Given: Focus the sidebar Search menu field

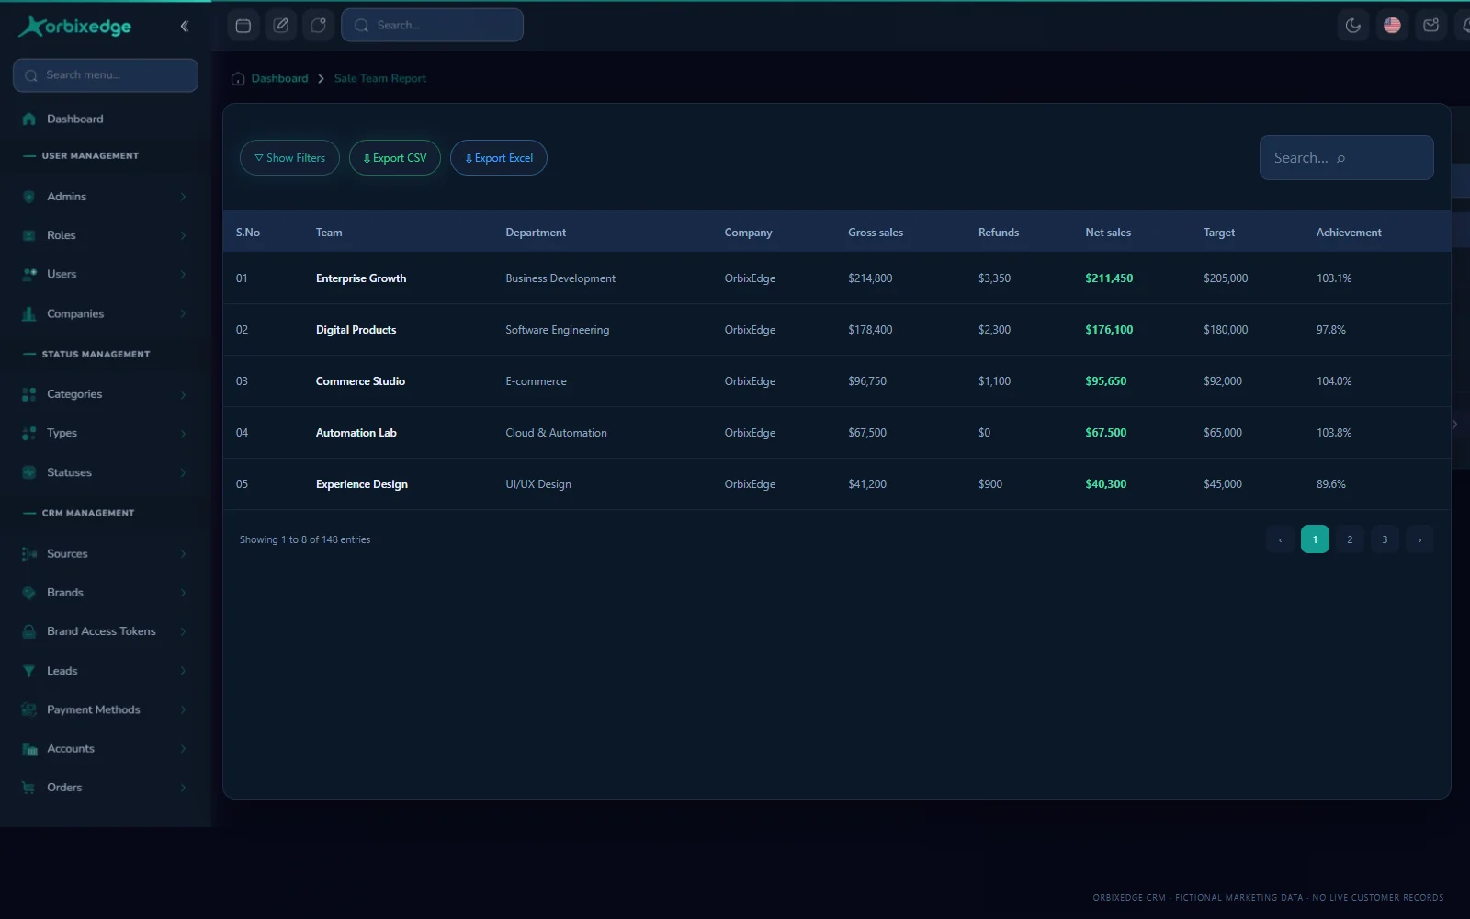Looking at the screenshot, I should [106, 75].
